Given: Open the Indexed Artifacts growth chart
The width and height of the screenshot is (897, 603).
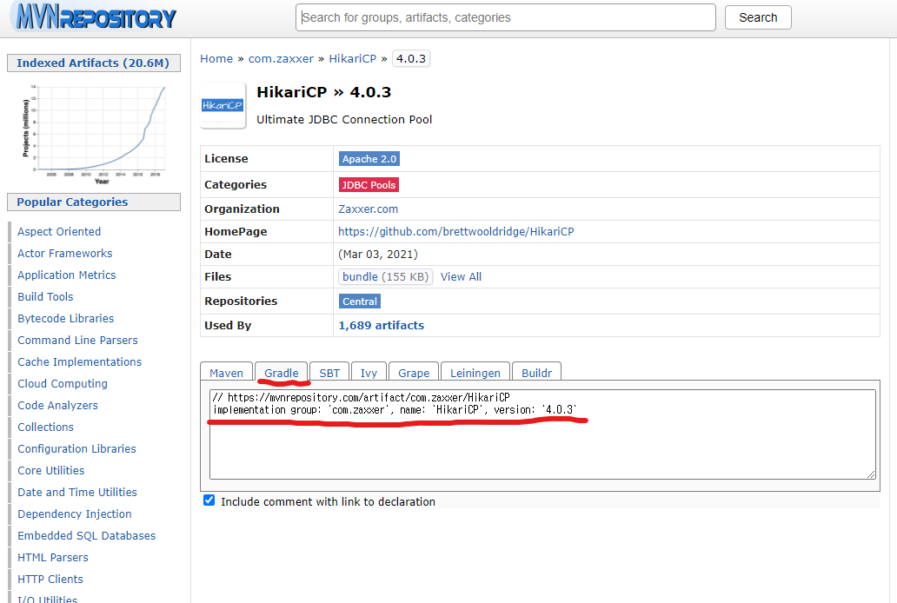Looking at the screenshot, I should click(94, 134).
